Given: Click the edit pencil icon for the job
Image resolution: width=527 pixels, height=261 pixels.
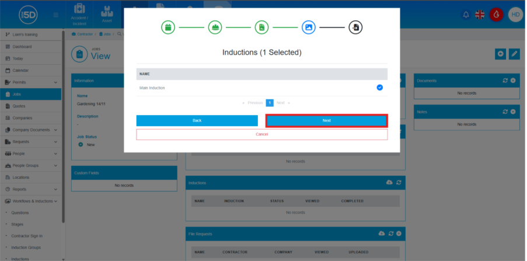Looking at the screenshot, I should [514, 54].
